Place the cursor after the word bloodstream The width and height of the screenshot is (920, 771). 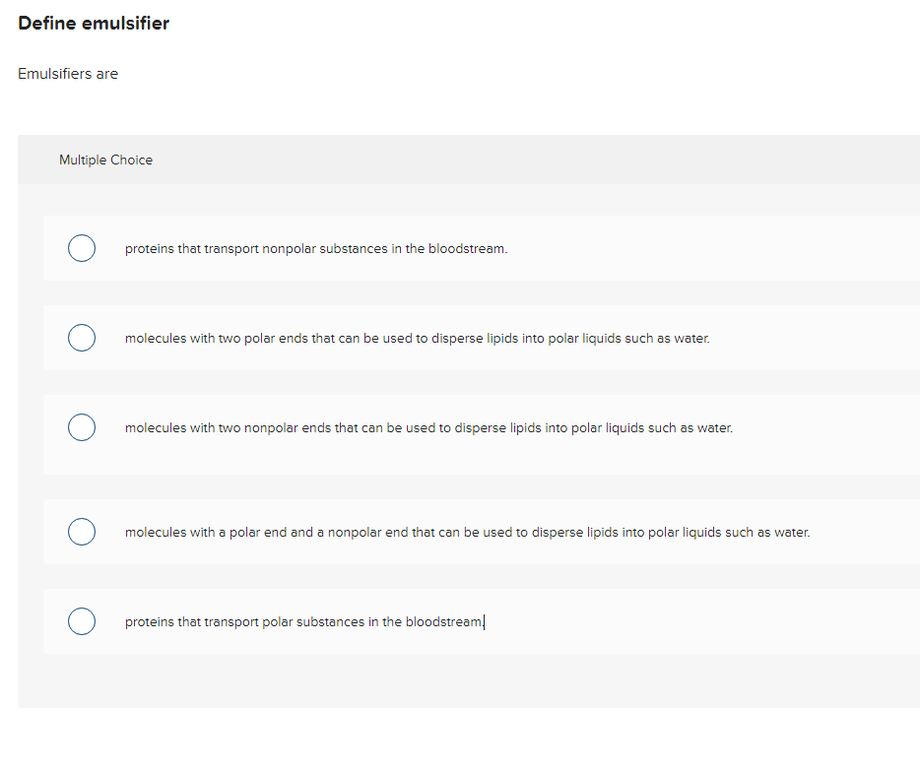tap(484, 621)
